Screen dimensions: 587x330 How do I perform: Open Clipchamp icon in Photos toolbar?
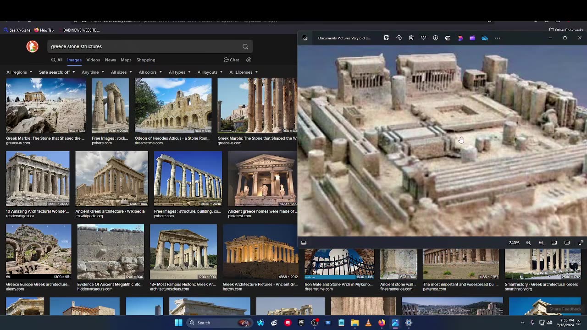tap(472, 38)
